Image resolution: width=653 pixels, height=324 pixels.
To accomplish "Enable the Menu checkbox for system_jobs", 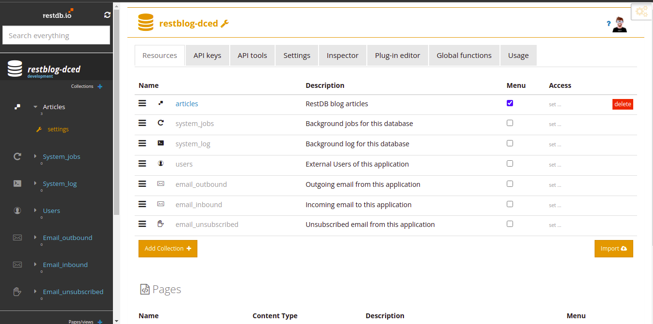I will coord(510,123).
